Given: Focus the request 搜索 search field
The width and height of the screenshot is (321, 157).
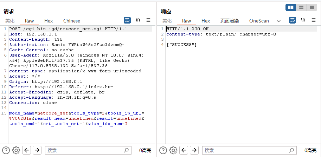Looking at the screenshot, I should coord(88,150).
